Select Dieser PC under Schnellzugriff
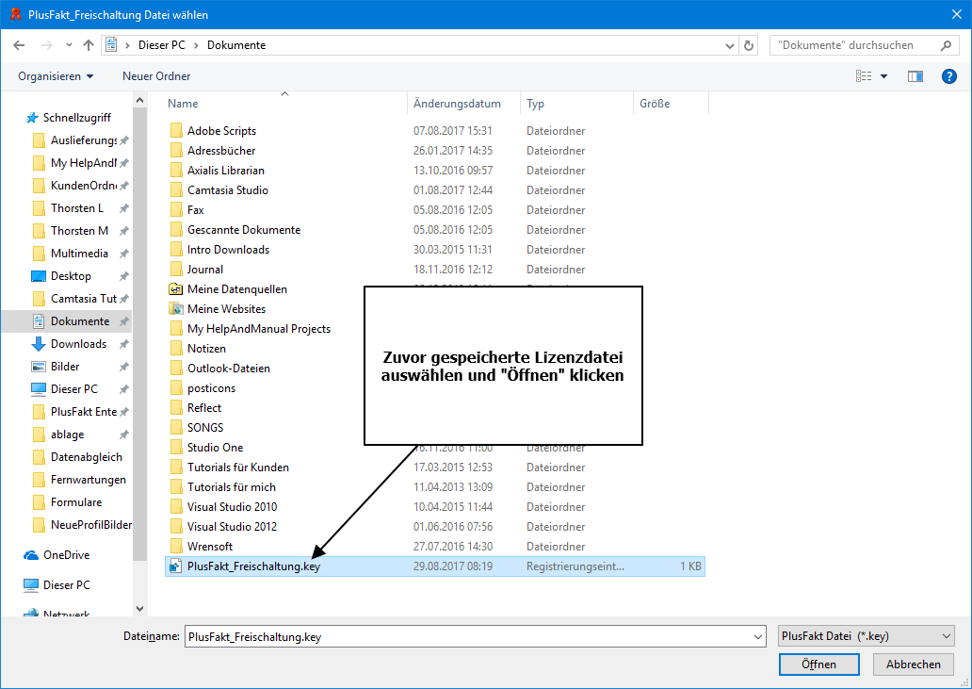 click(73, 389)
